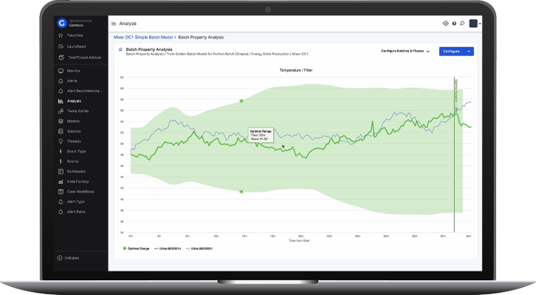Open the user avatar account menu
Screen dimensions: 536x295
click(x=473, y=24)
